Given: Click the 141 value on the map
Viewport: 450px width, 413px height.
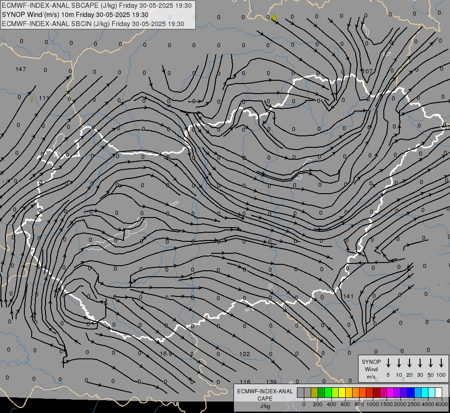Looking at the screenshot, I should [348, 296].
